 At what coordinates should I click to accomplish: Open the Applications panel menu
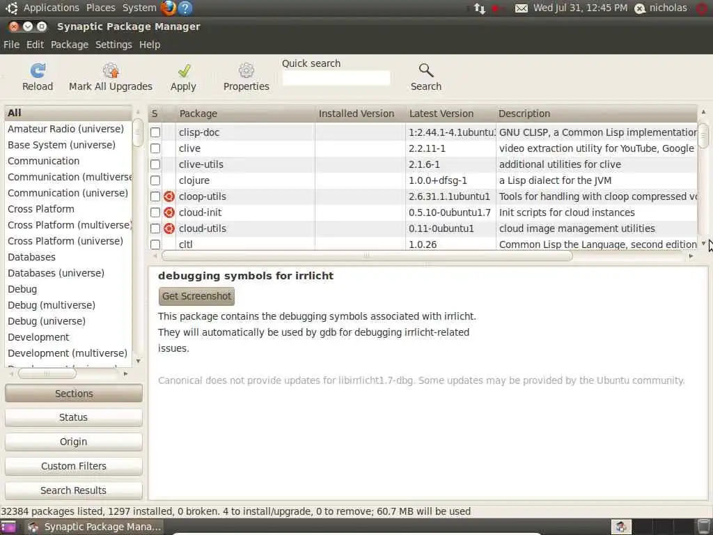coord(52,8)
